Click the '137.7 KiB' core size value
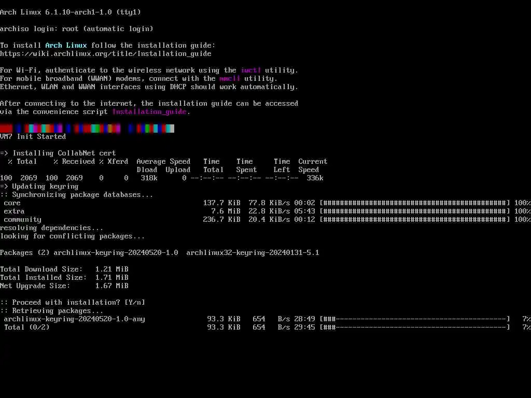This screenshot has width=531, height=398. (222, 203)
